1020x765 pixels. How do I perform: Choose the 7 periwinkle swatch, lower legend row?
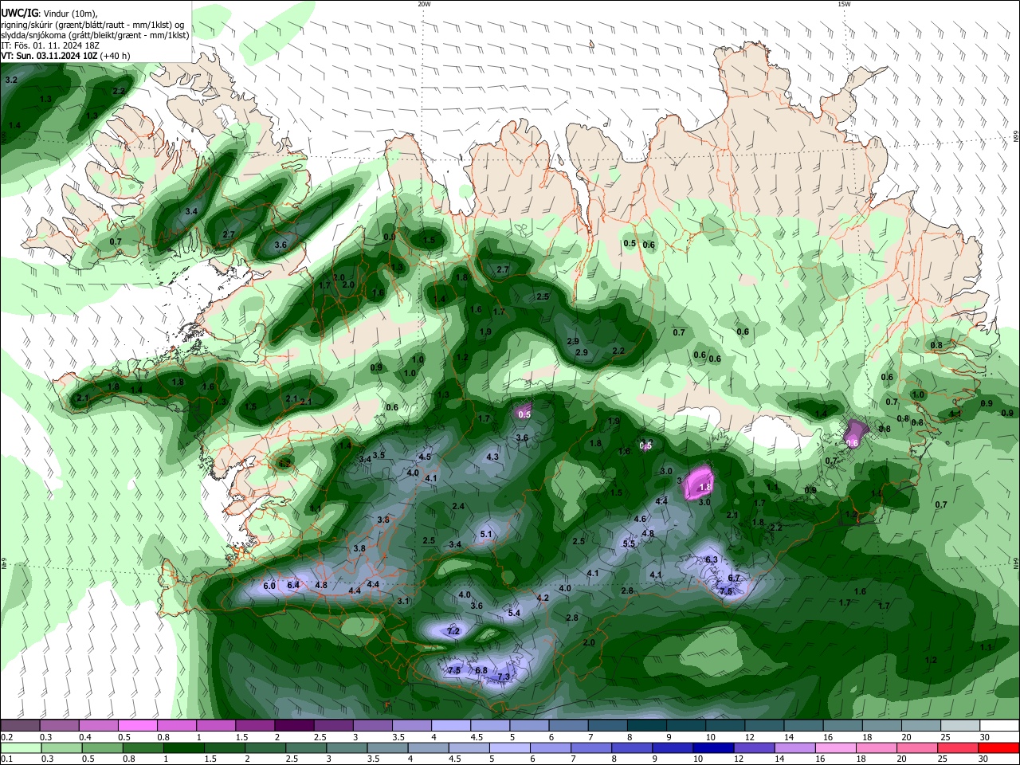[x=592, y=748]
